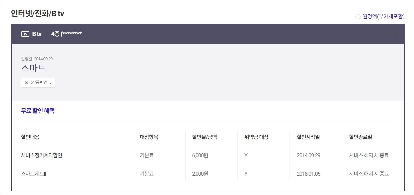The image size is (414, 195).
Task: Click the 신청일 2014.09.29 date text
Action: point(37,59)
